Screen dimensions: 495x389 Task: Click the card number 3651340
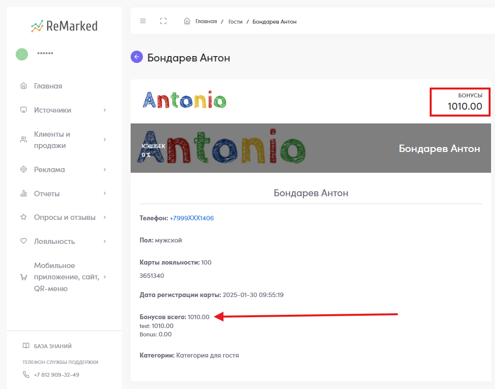click(x=152, y=275)
